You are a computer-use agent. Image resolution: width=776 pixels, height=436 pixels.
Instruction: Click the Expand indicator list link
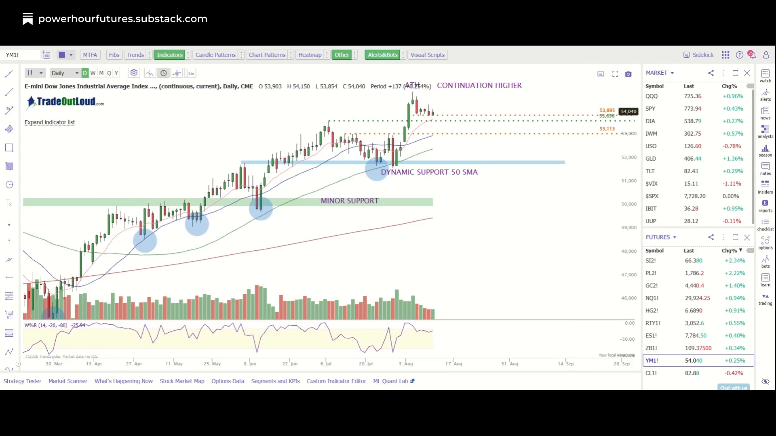[x=50, y=122]
